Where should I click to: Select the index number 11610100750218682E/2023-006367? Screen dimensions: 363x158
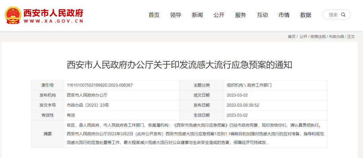tap(100, 85)
